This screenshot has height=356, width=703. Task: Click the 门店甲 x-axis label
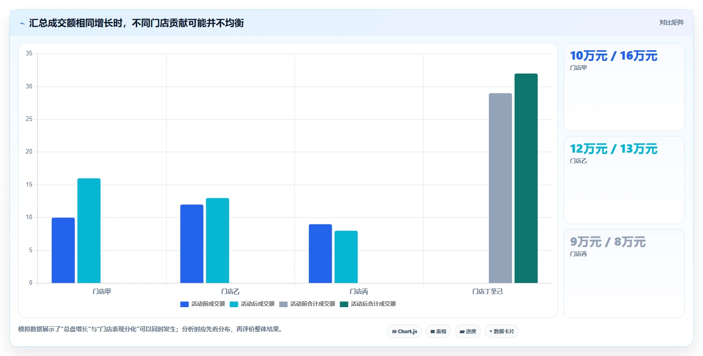(x=102, y=292)
